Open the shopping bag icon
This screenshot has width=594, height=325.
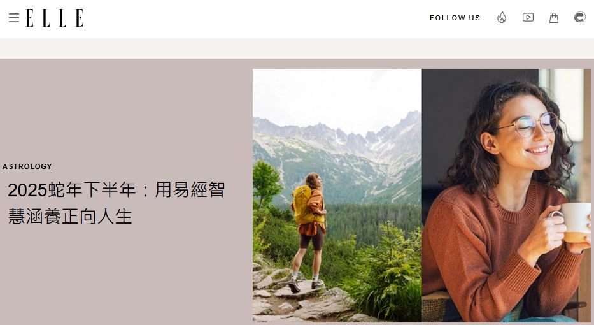(x=554, y=17)
